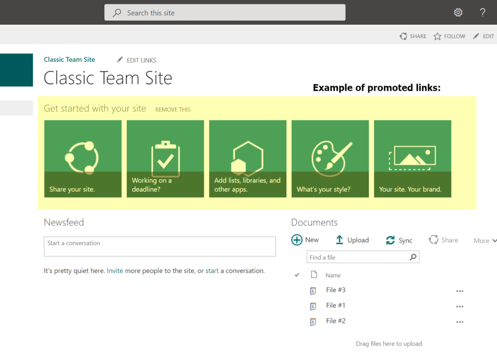The width and height of the screenshot is (497, 353).
Task: Open the Share your site tile
Action: coord(83,159)
